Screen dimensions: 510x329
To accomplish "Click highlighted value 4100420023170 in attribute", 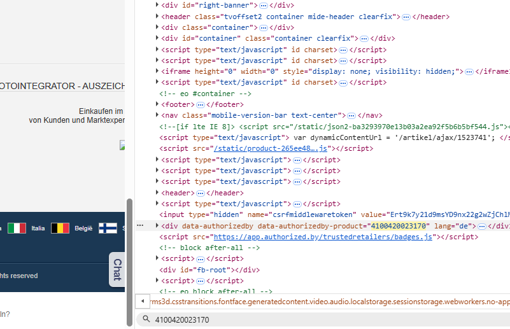I will [x=399, y=226].
